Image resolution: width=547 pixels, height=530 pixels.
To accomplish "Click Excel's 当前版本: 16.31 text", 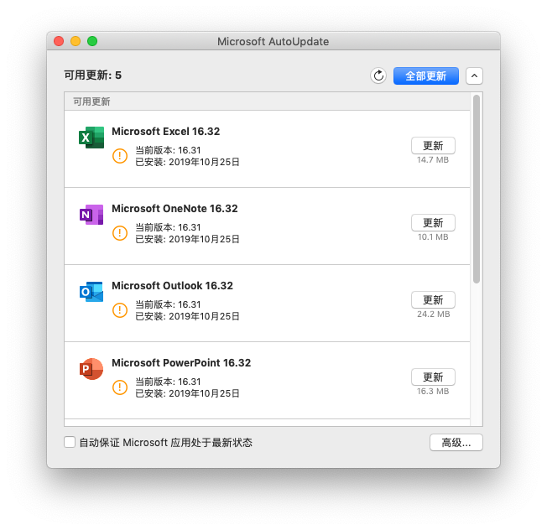I will pyautogui.click(x=168, y=150).
